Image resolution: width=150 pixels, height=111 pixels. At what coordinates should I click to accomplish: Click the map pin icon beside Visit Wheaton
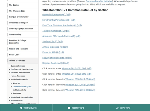pos(21,108)
